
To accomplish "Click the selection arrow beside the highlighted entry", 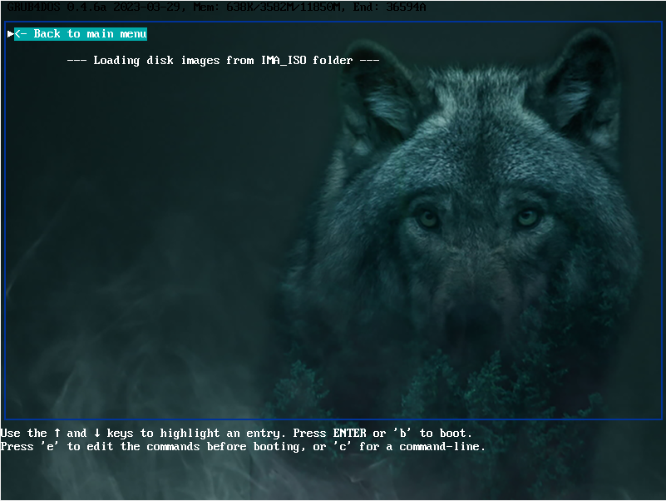I will point(11,34).
